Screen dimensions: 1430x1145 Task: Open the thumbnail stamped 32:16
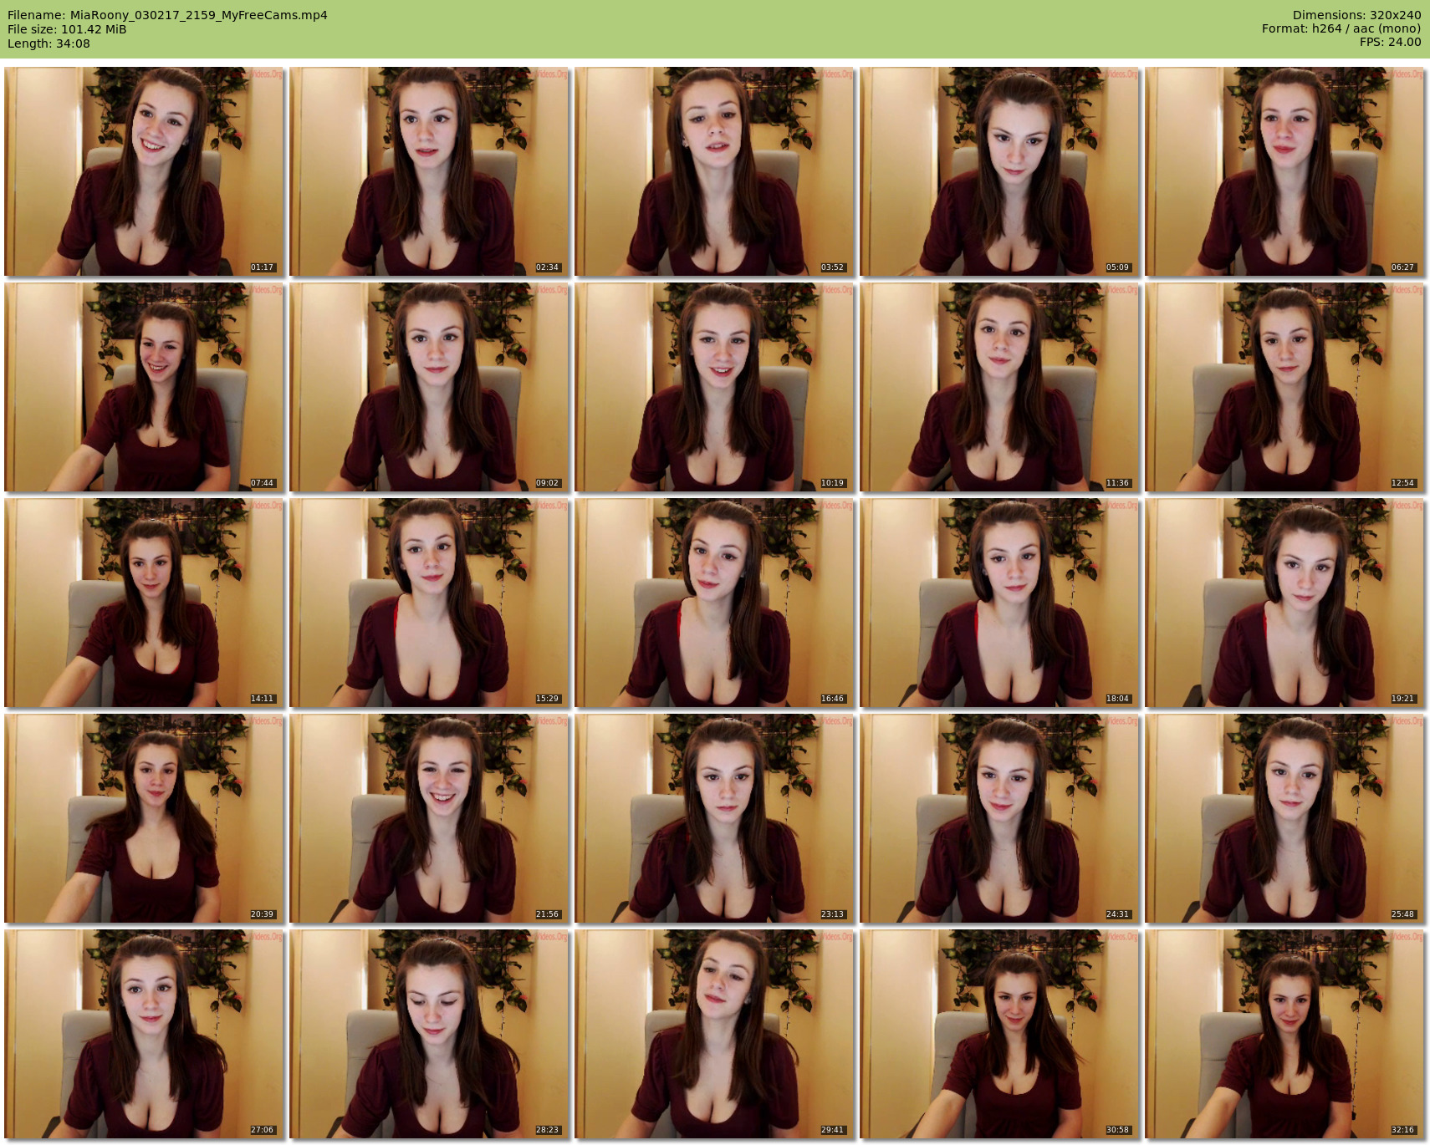point(1284,1034)
